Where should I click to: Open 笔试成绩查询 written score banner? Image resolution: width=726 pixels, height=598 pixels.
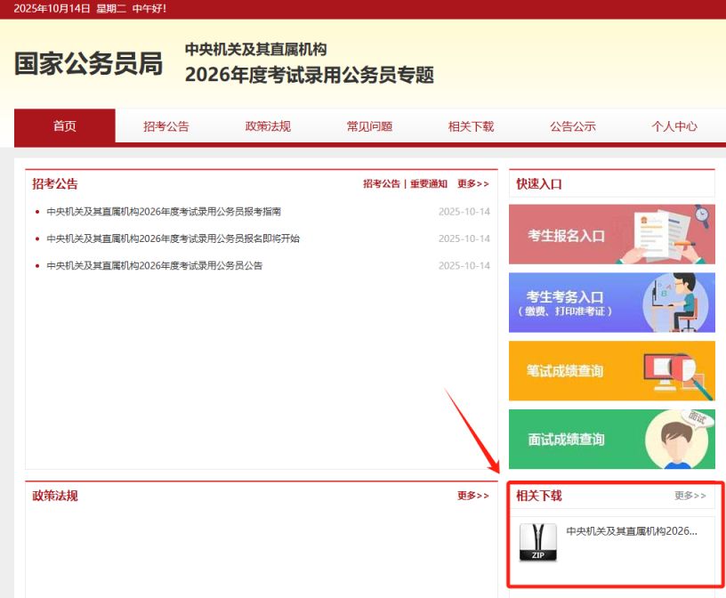(x=611, y=371)
